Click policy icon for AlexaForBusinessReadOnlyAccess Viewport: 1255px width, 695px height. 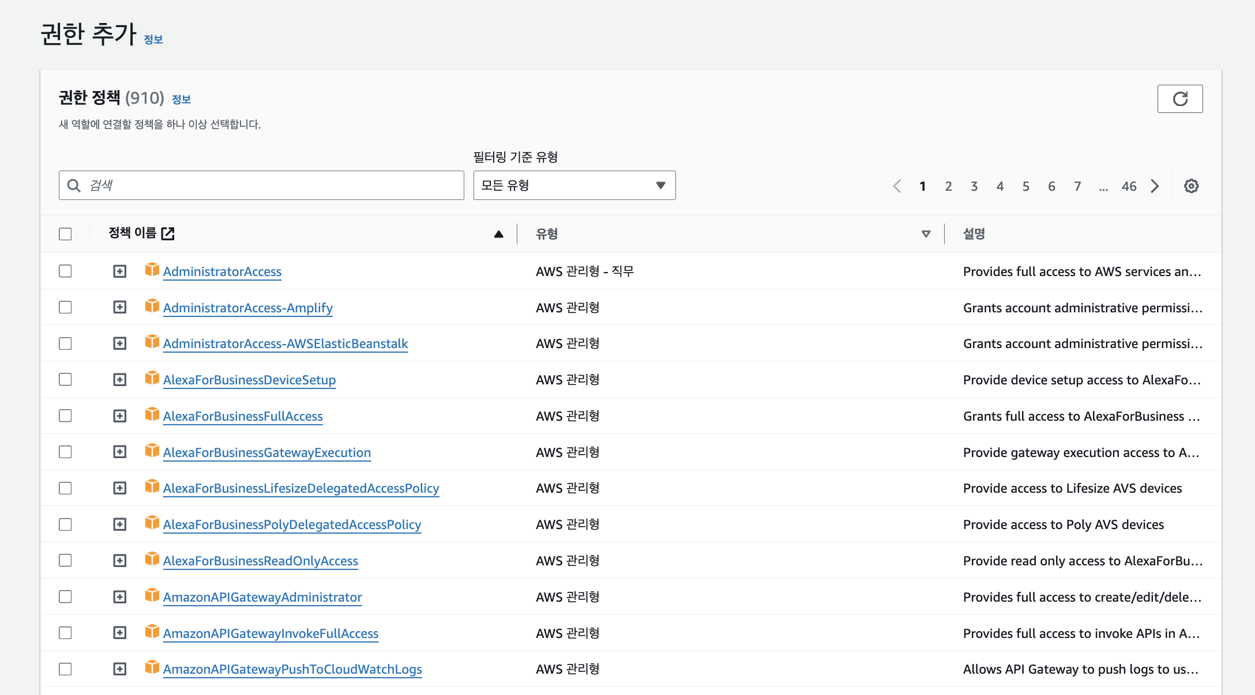click(x=152, y=559)
